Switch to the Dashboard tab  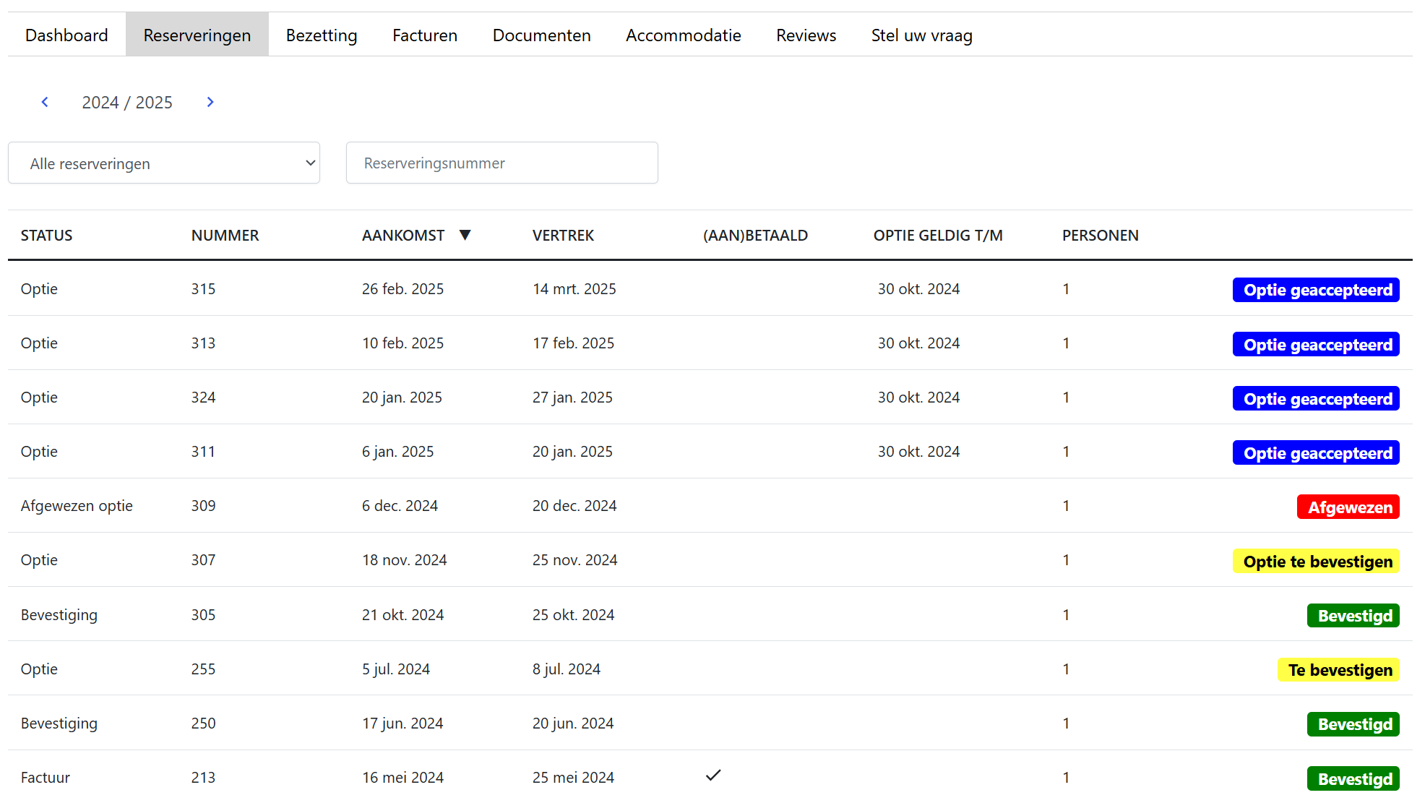66,35
